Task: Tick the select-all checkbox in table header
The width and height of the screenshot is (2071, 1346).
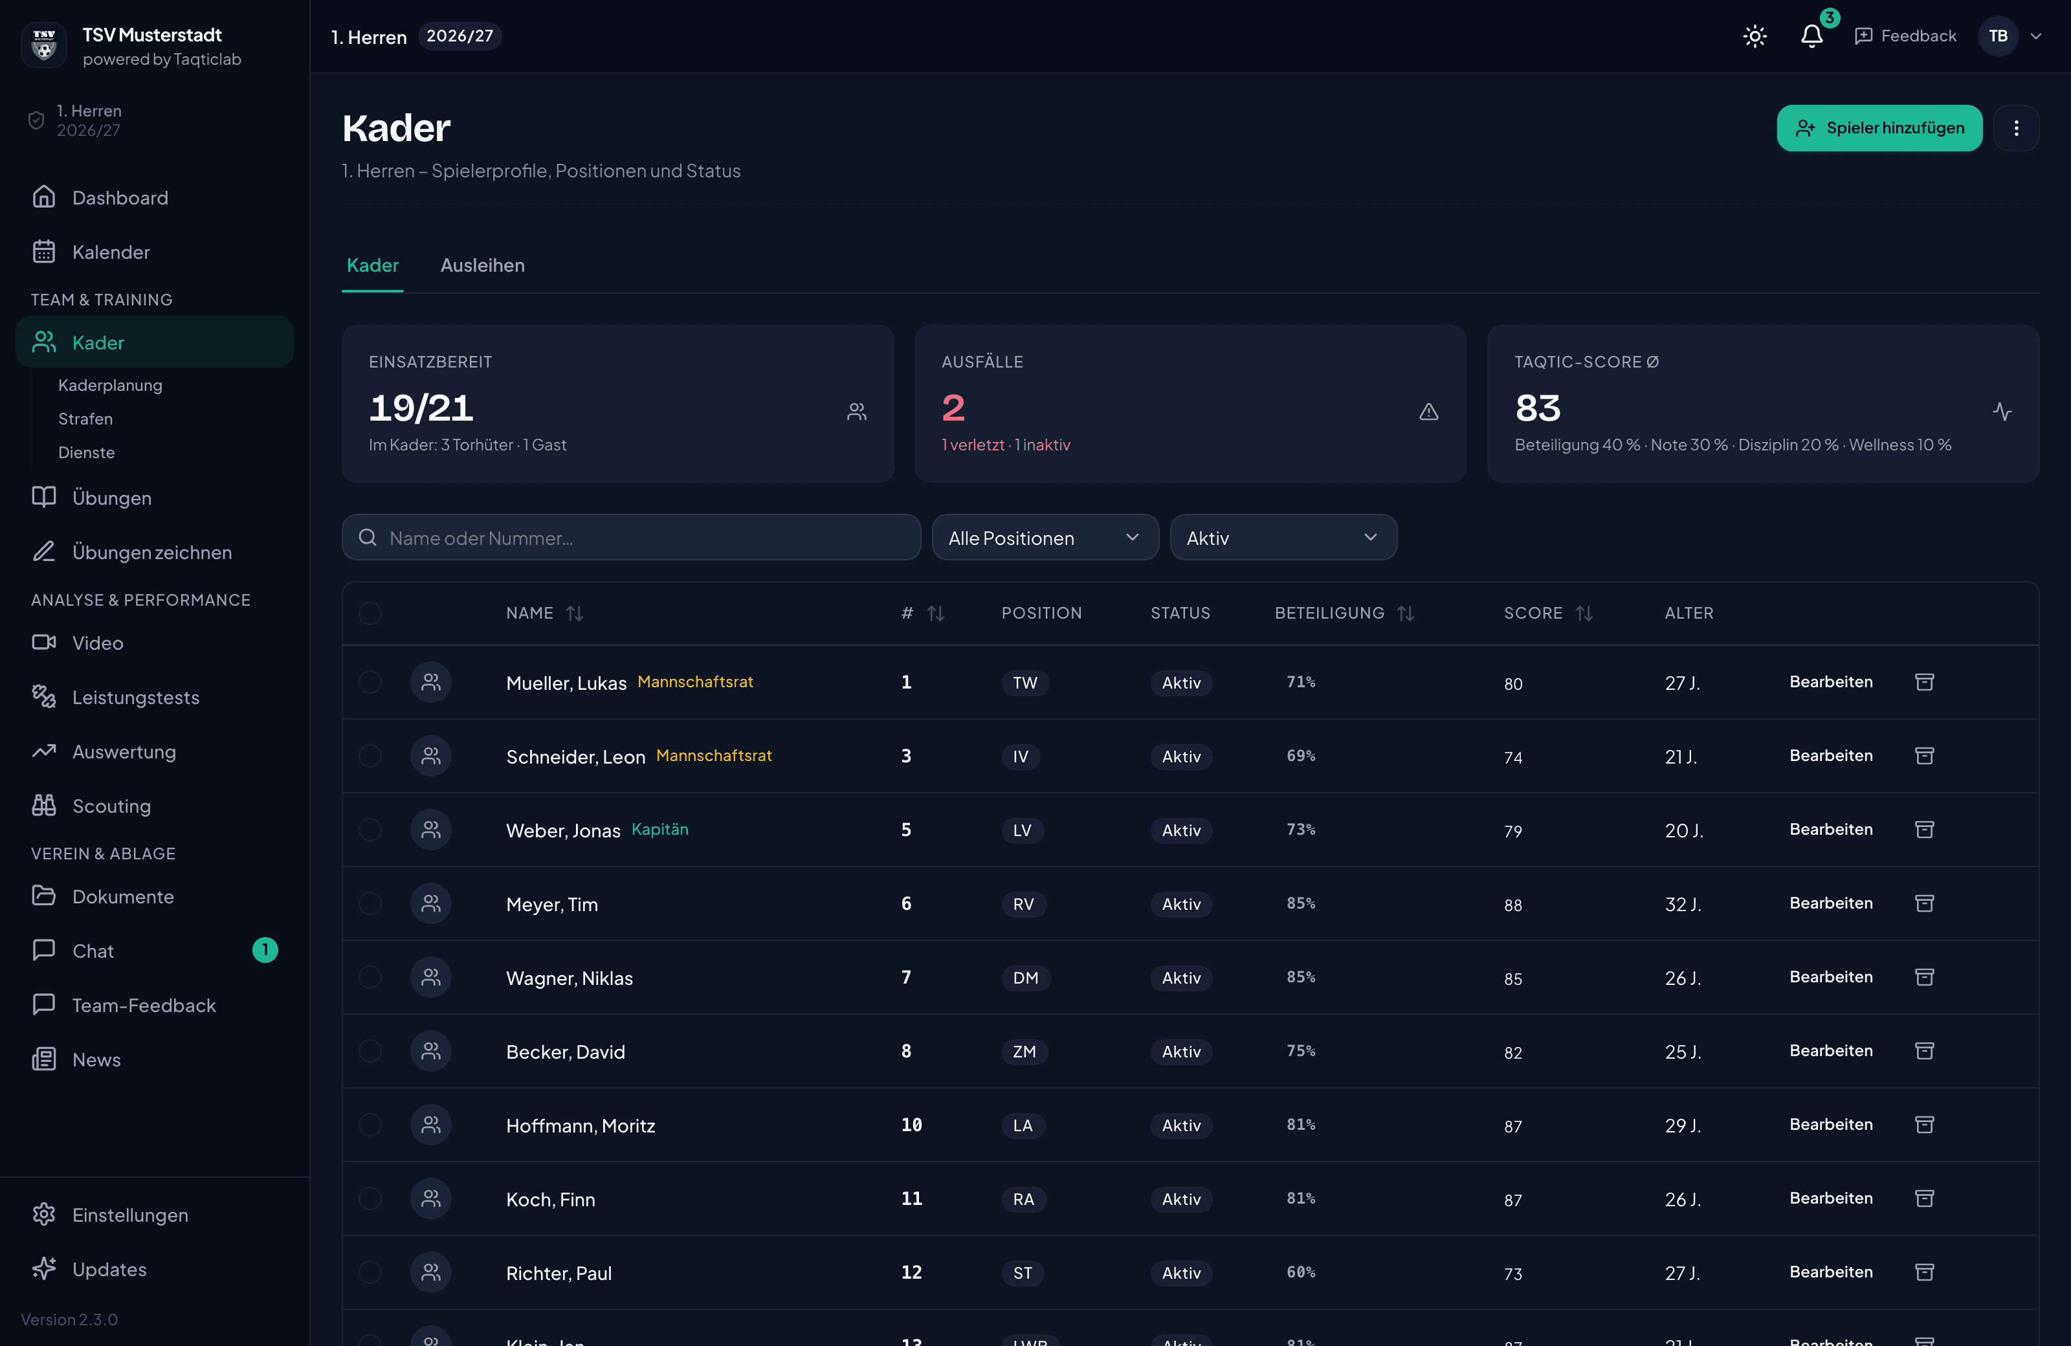Action: click(x=370, y=613)
